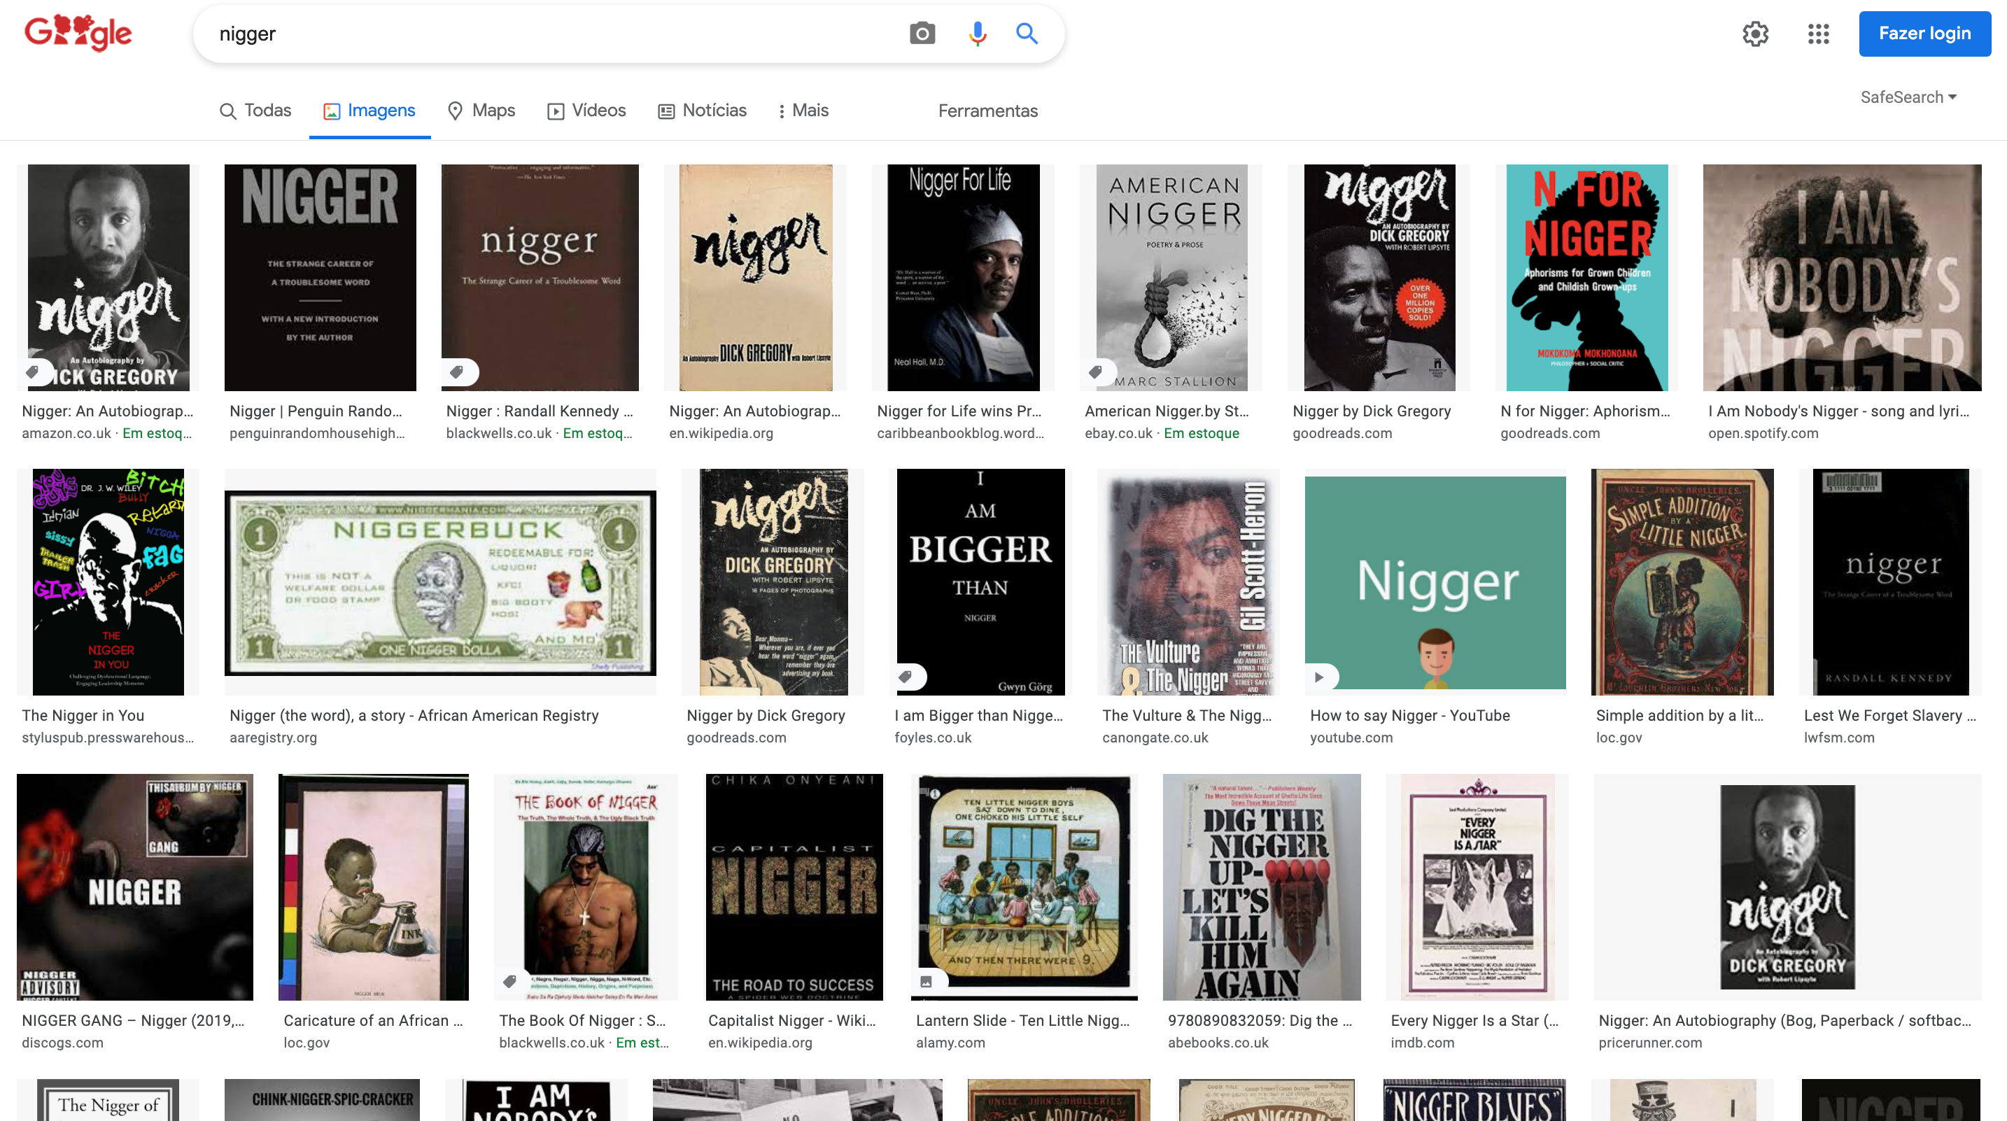Click the blue magnifier search button
2007x1121 pixels.
1027,34
